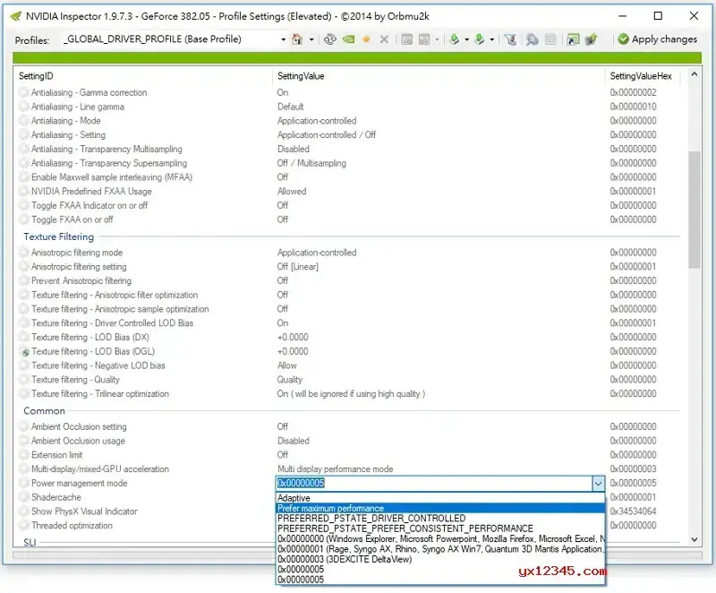Click the gear icon beside Threaded optimization
The width and height of the screenshot is (716, 593).
pos(24,526)
